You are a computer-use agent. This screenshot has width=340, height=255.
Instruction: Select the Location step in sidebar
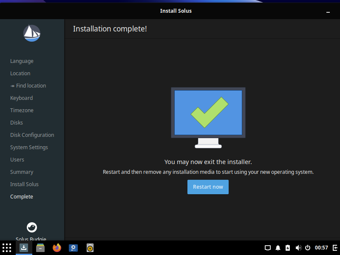tap(20, 73)
